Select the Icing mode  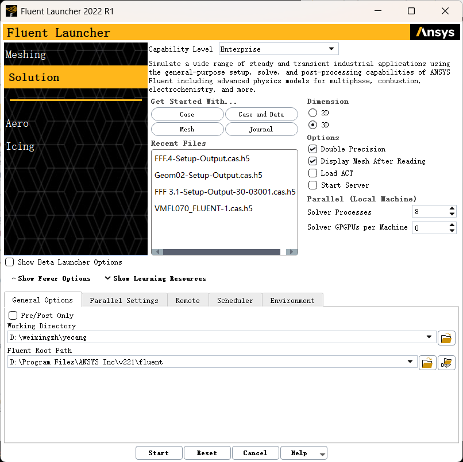coord(76,146)
